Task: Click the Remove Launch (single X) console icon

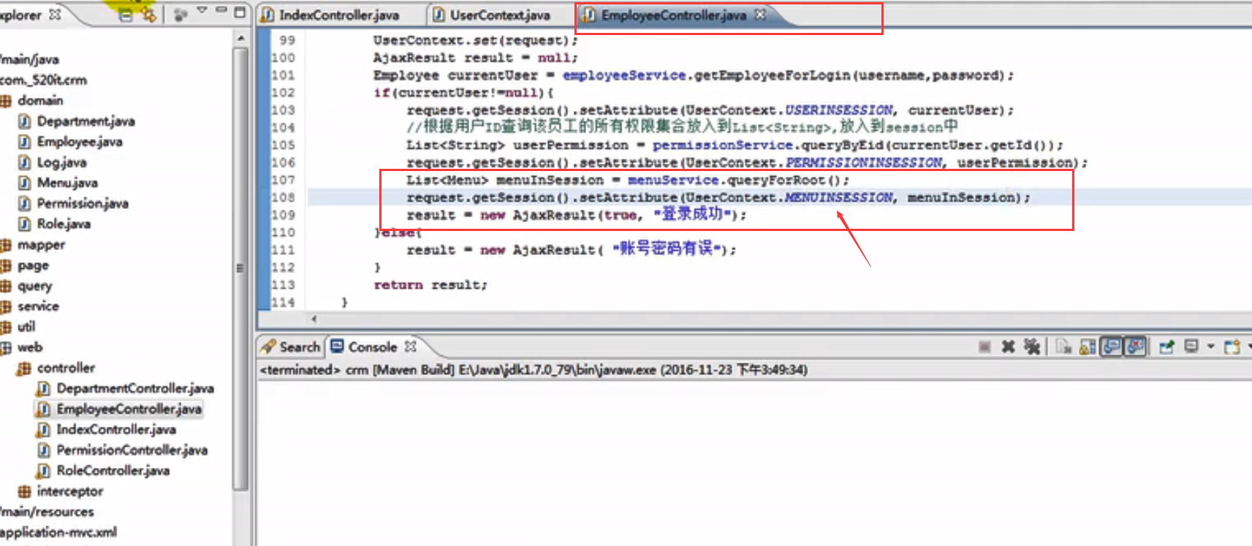Action: [1008, 346]
